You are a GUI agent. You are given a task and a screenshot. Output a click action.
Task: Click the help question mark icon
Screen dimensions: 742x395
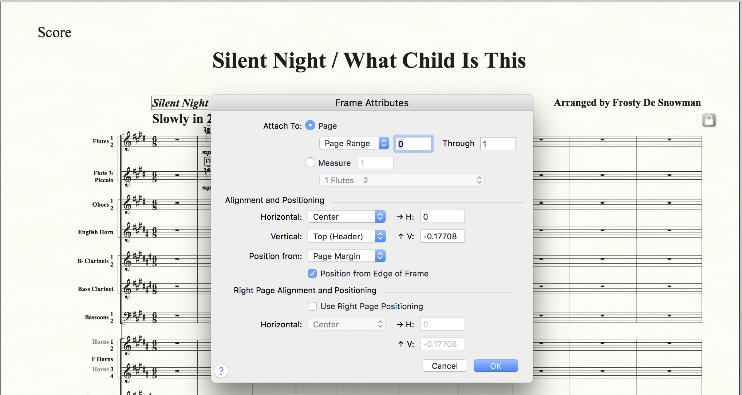(x=221, y=371)
